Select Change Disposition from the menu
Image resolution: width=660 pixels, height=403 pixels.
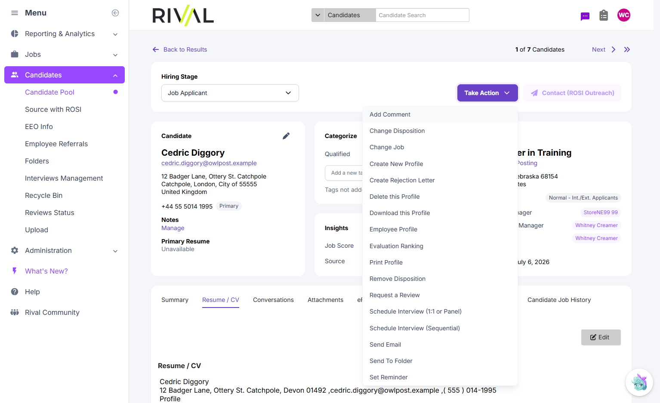pos(440,131)
